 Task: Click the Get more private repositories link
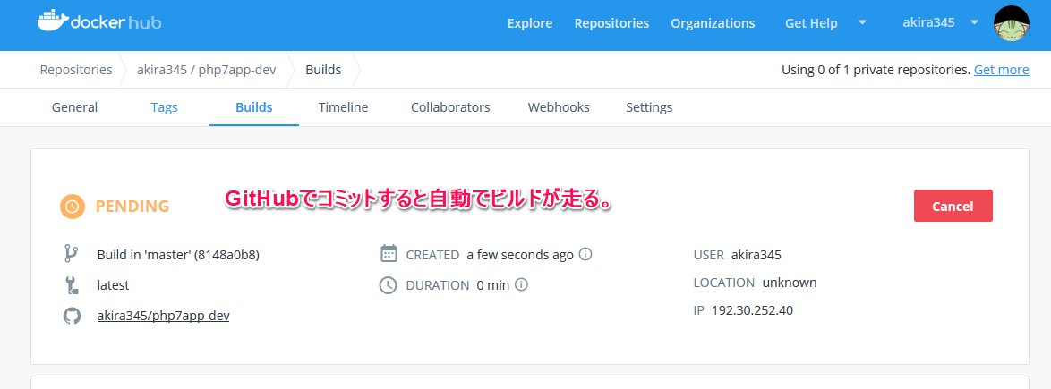[x=1001, y=70]
